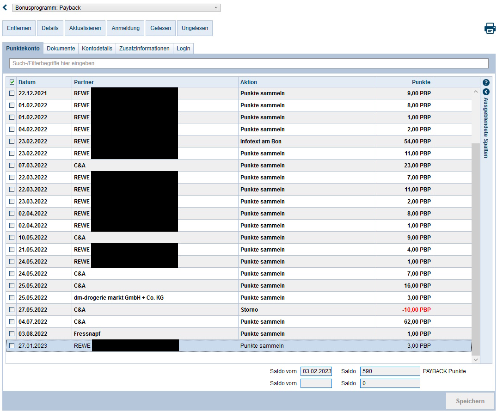
Task: Mark as unread with Ungelesen button
Action: [195, 28]
